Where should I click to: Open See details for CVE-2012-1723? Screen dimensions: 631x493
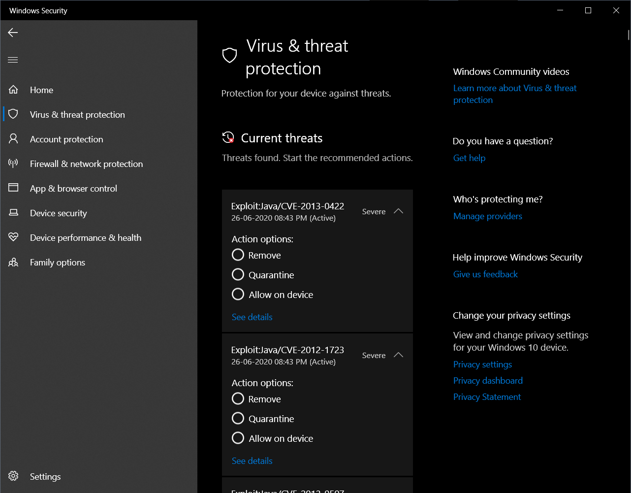[x=252, y=460]
